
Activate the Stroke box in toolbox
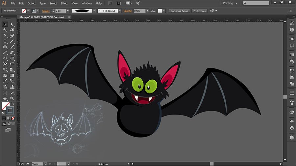10,110
